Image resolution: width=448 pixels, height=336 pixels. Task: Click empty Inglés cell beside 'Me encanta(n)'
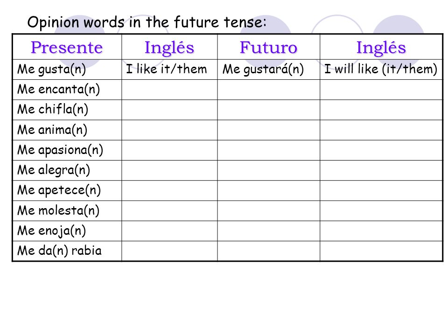click(x=169, y=90)
